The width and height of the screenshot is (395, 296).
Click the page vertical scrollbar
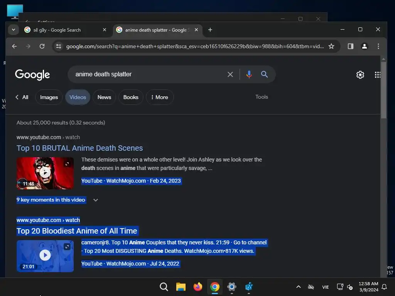383,91
